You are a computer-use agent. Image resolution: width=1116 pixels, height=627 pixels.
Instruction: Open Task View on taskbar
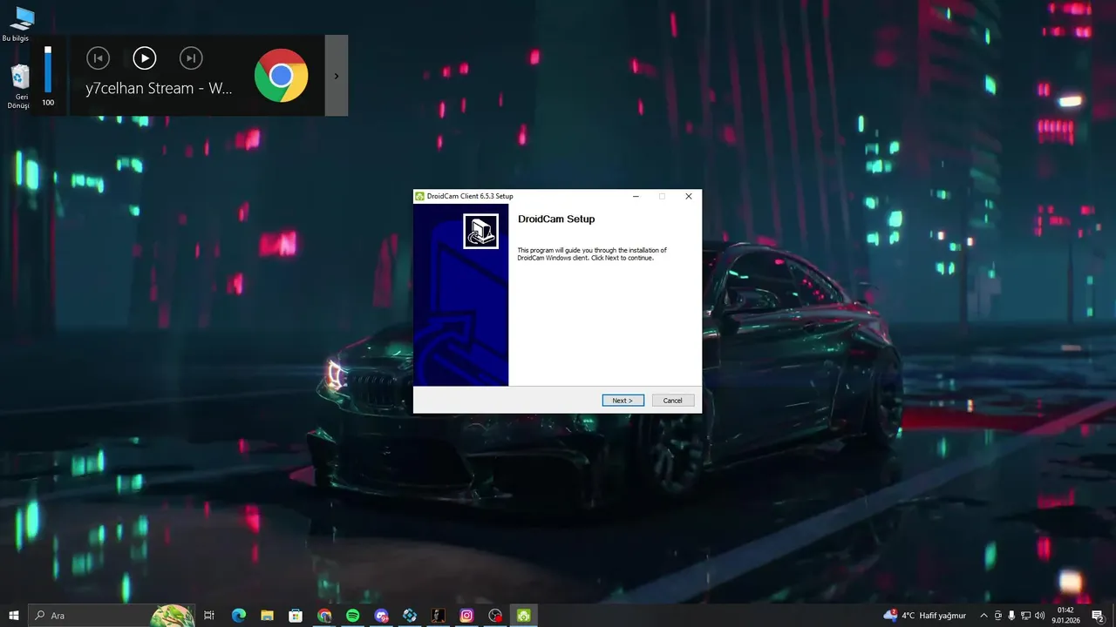point(209,616)
